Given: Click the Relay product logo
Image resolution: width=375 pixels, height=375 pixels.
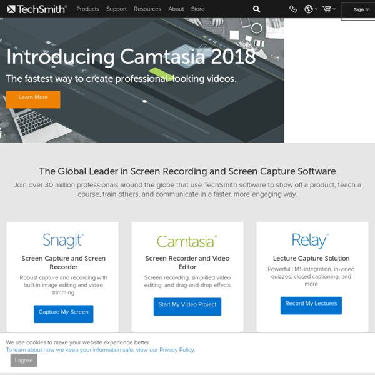Looking at the screenshot, I should tap(310, 241).
